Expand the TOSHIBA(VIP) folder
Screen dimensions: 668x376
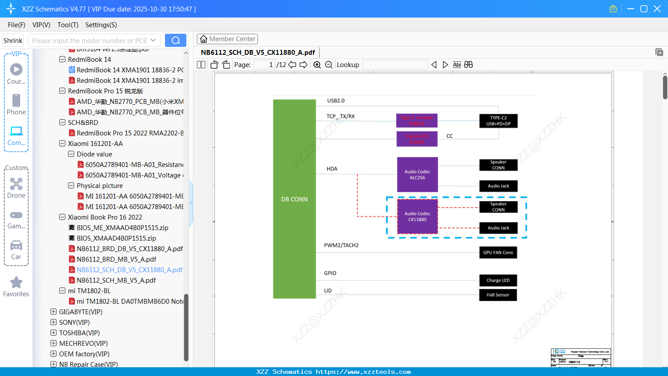(54, 333)
